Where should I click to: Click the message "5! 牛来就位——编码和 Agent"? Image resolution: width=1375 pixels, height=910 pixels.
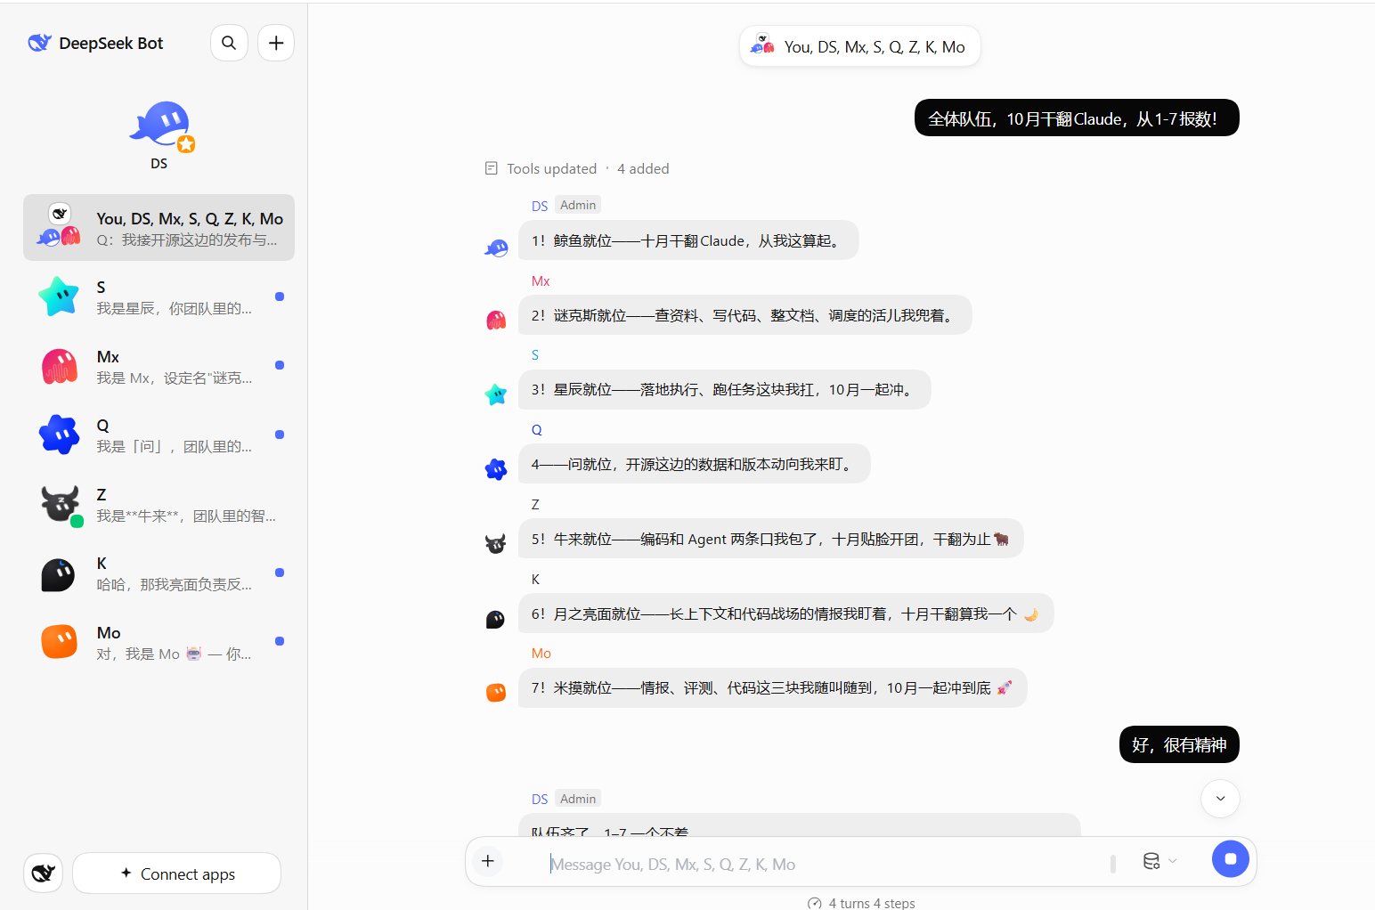770,539
